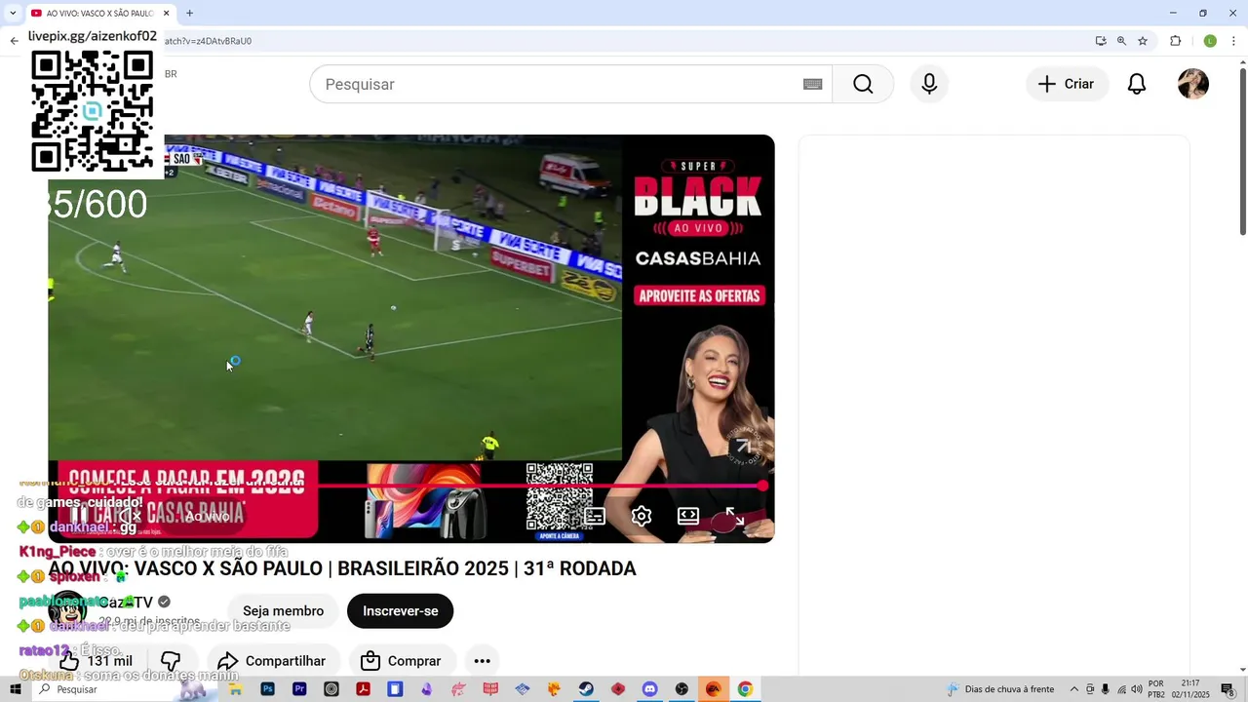Open YouTube notifications bell

[1137, 84]
